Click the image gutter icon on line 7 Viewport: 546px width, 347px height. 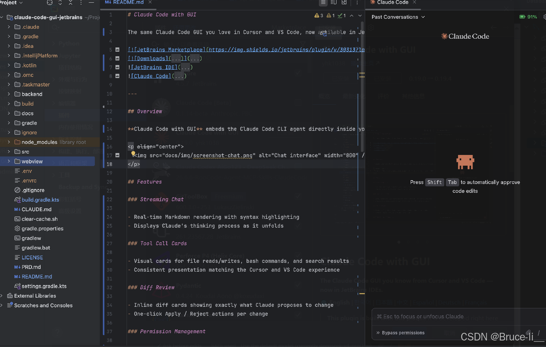117,67
